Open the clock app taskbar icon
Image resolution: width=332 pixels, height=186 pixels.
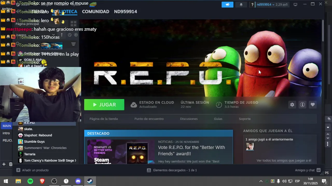[x=66, y=181]
